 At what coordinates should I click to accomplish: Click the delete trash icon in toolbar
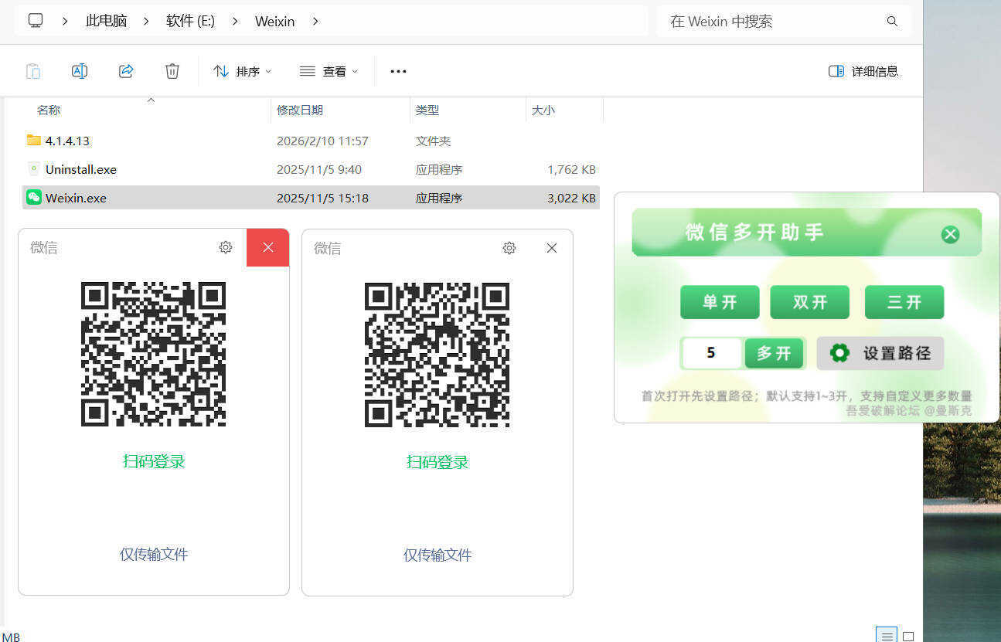click(172, 71)
